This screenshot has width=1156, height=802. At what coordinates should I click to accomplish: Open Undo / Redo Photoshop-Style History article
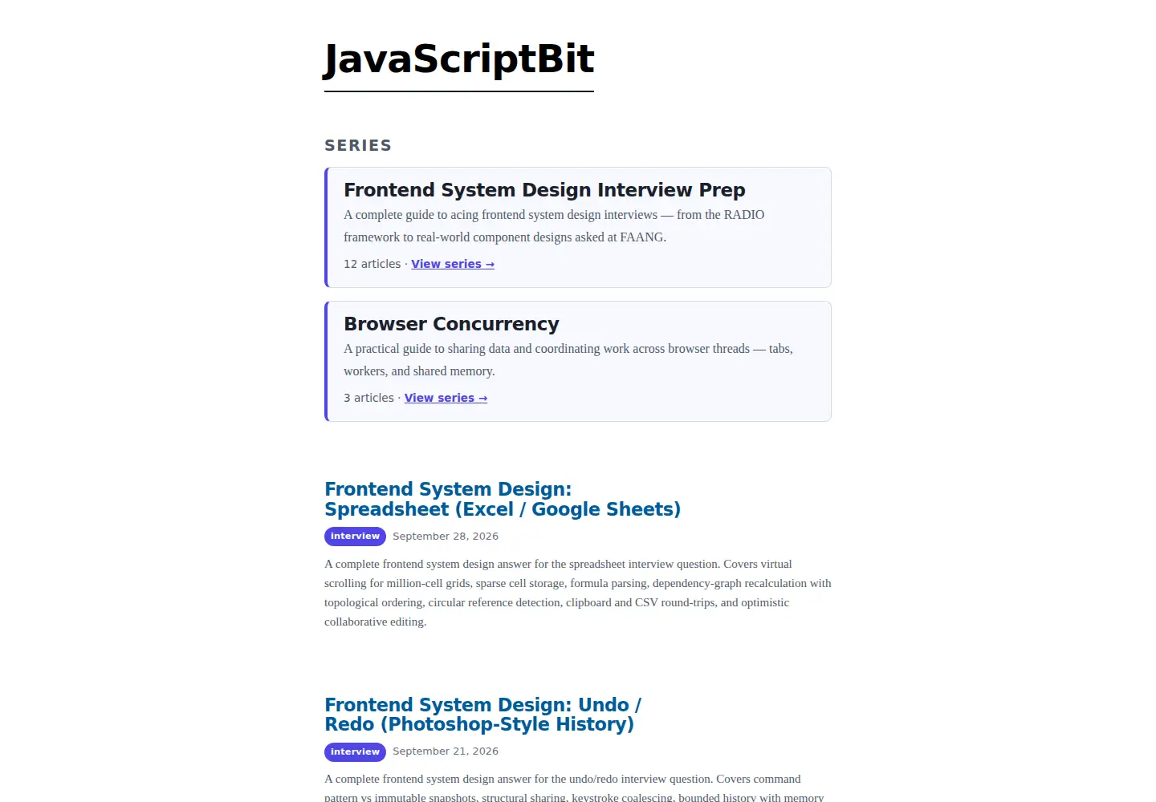[x=482, y=715]
